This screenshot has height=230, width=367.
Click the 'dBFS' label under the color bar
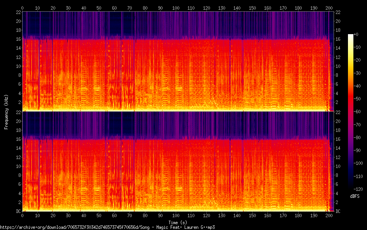point(355,197)
